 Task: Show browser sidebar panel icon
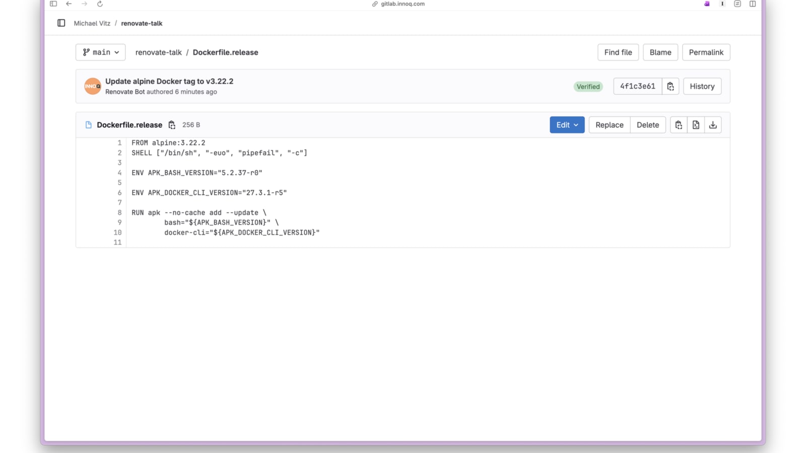53,4
